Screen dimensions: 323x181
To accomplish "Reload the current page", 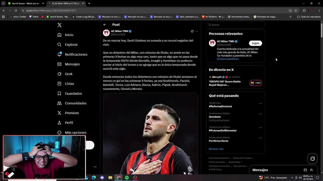I will pos(16,11).
